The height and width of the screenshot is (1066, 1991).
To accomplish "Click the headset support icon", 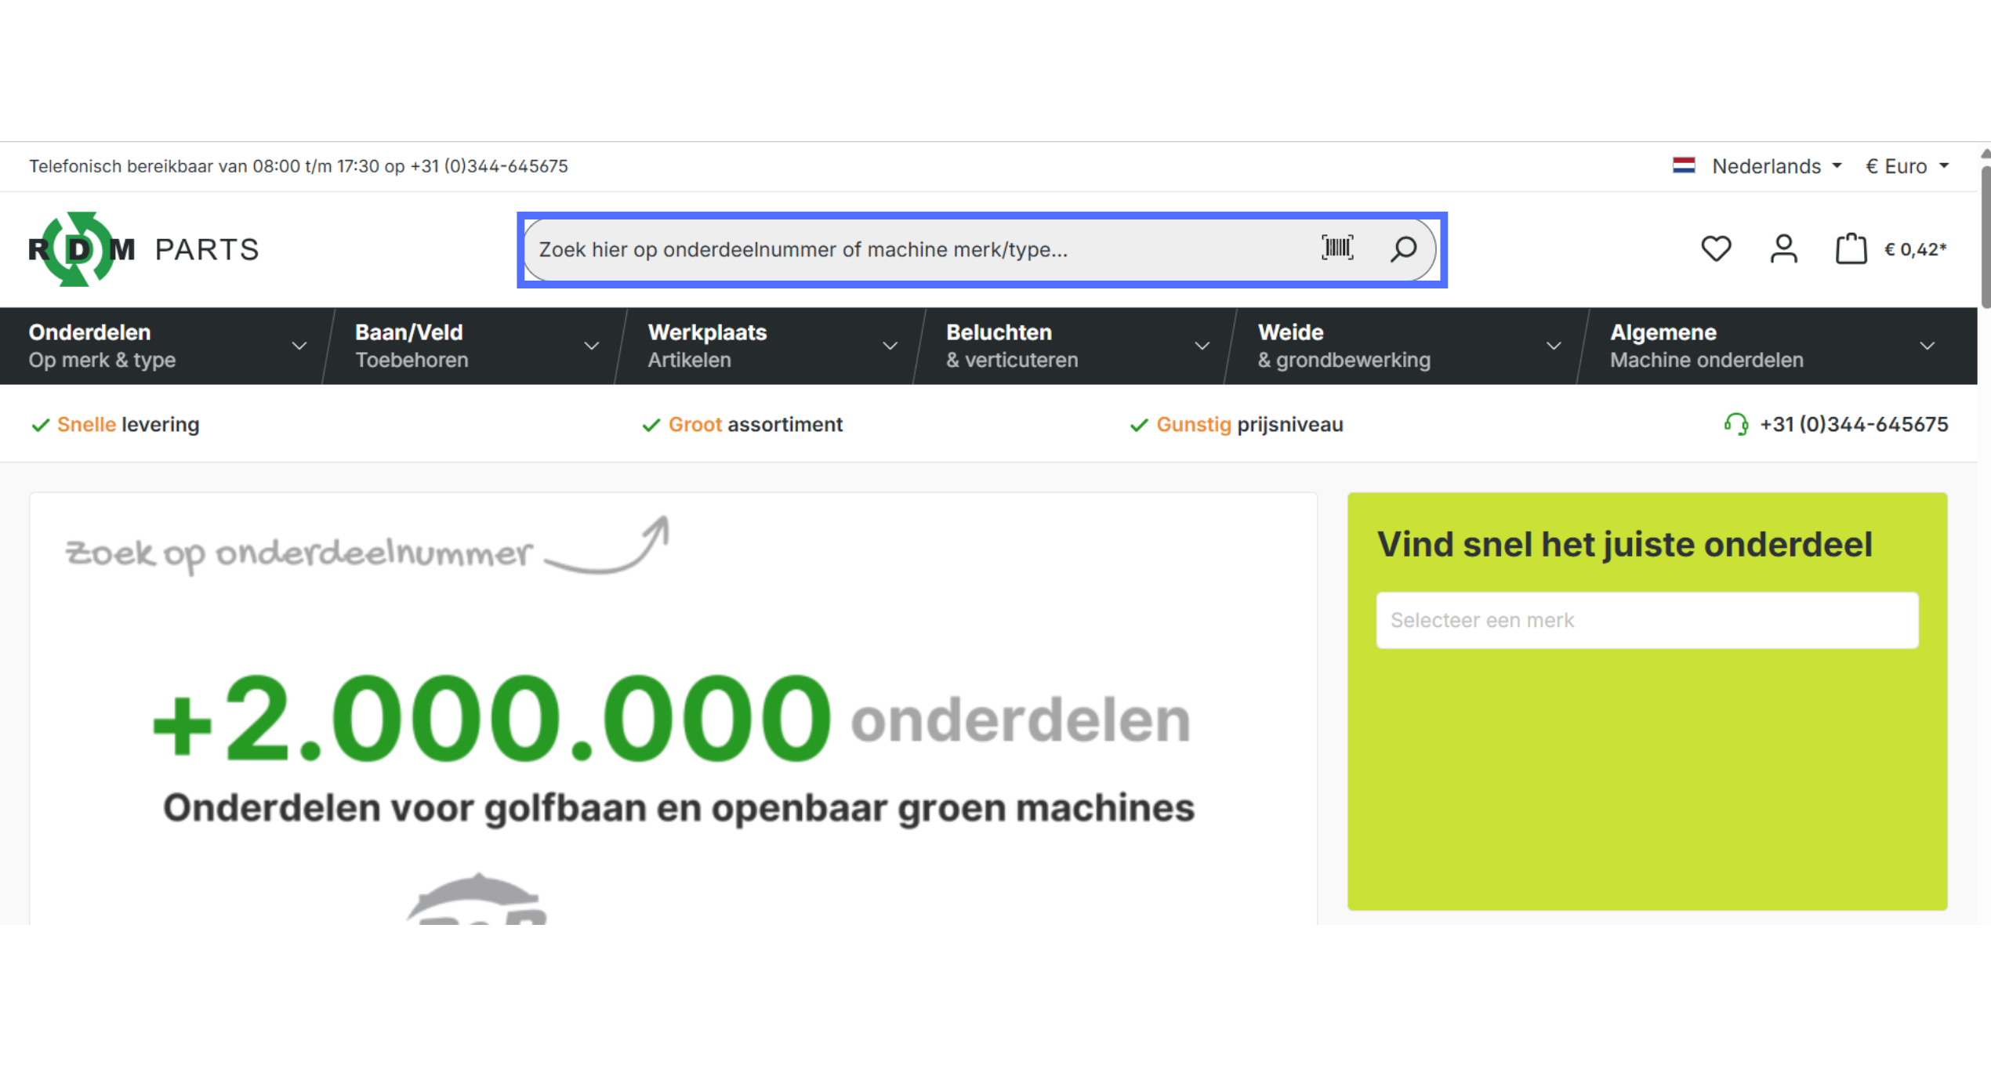I will tap(1735, 424).
